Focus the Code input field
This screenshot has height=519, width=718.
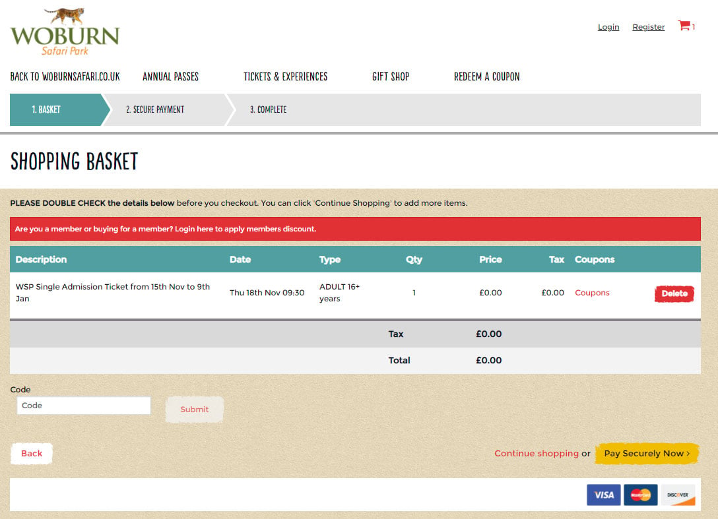[x=84, y=406]
